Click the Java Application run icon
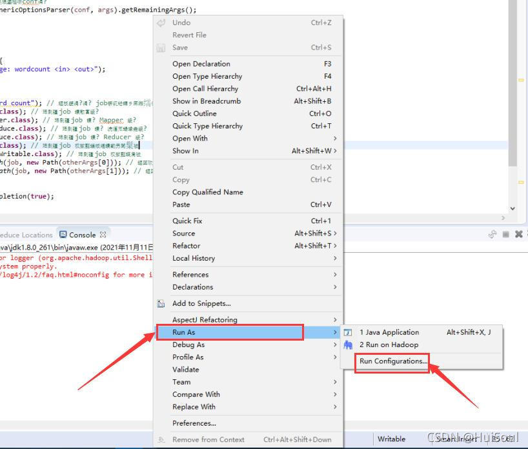The height and width of the screenshot is (449, 528). [348, 332]
